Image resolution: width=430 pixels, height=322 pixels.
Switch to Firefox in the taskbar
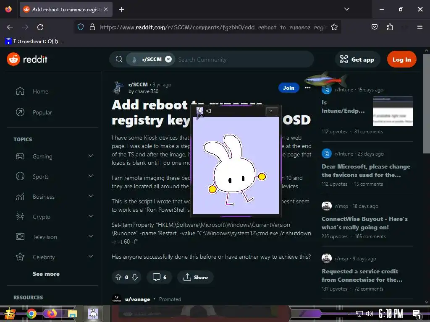tap(52, 314)
